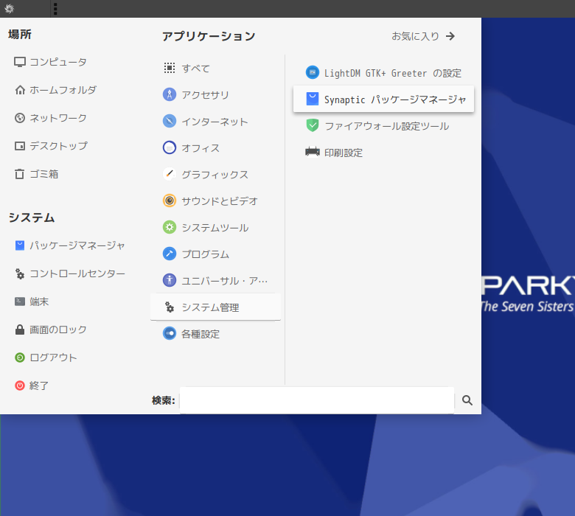Click the グラフィックス brush icon
The width and height of the screenshot is (575, 516).
click(x=170, y=174)
